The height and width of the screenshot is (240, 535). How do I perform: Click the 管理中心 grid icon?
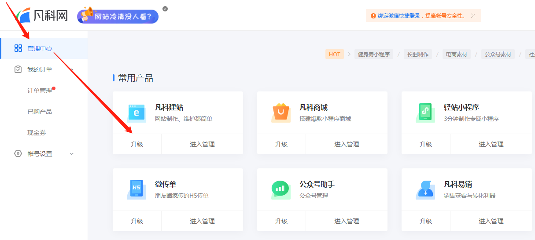click(18, 48)
